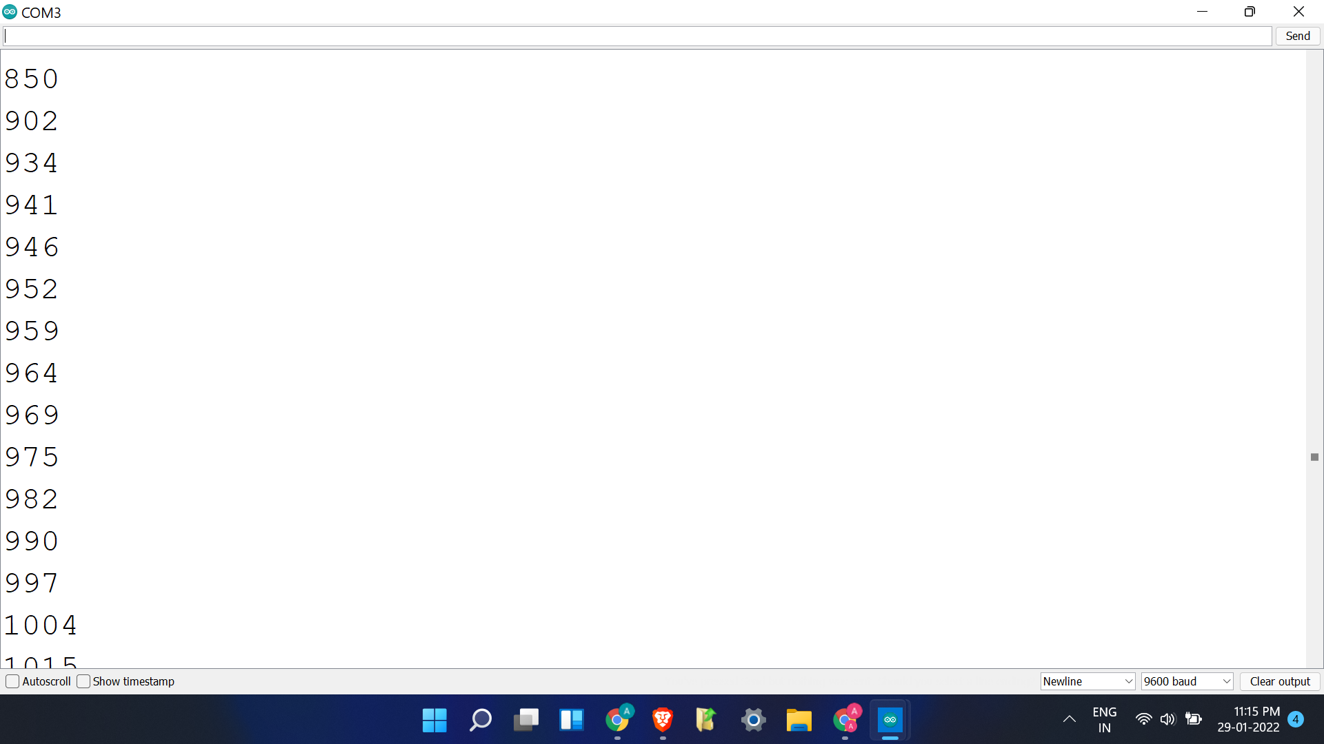Open the 9600 baud rate dropdown
Screen dimensions: 1324x744
(x=1187, y=681)
